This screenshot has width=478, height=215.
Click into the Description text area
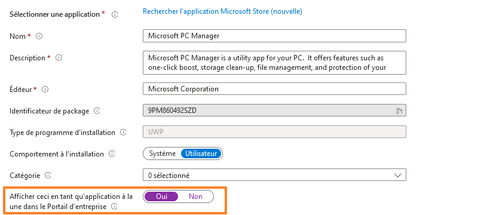(x=274, y=63)
